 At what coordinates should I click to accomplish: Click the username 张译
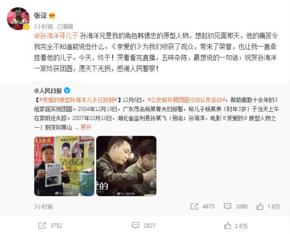tap(41, 16)
